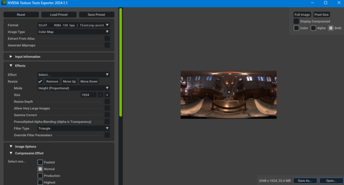The width and height of the screenshot is (344, 185).
Task: Collapse the Effects section
Action: (11, 66)
